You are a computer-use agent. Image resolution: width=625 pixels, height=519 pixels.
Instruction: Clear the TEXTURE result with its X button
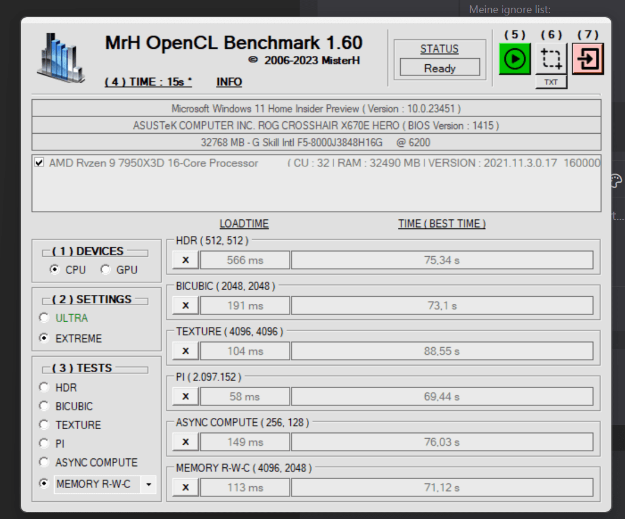click(x=186, y=351)
